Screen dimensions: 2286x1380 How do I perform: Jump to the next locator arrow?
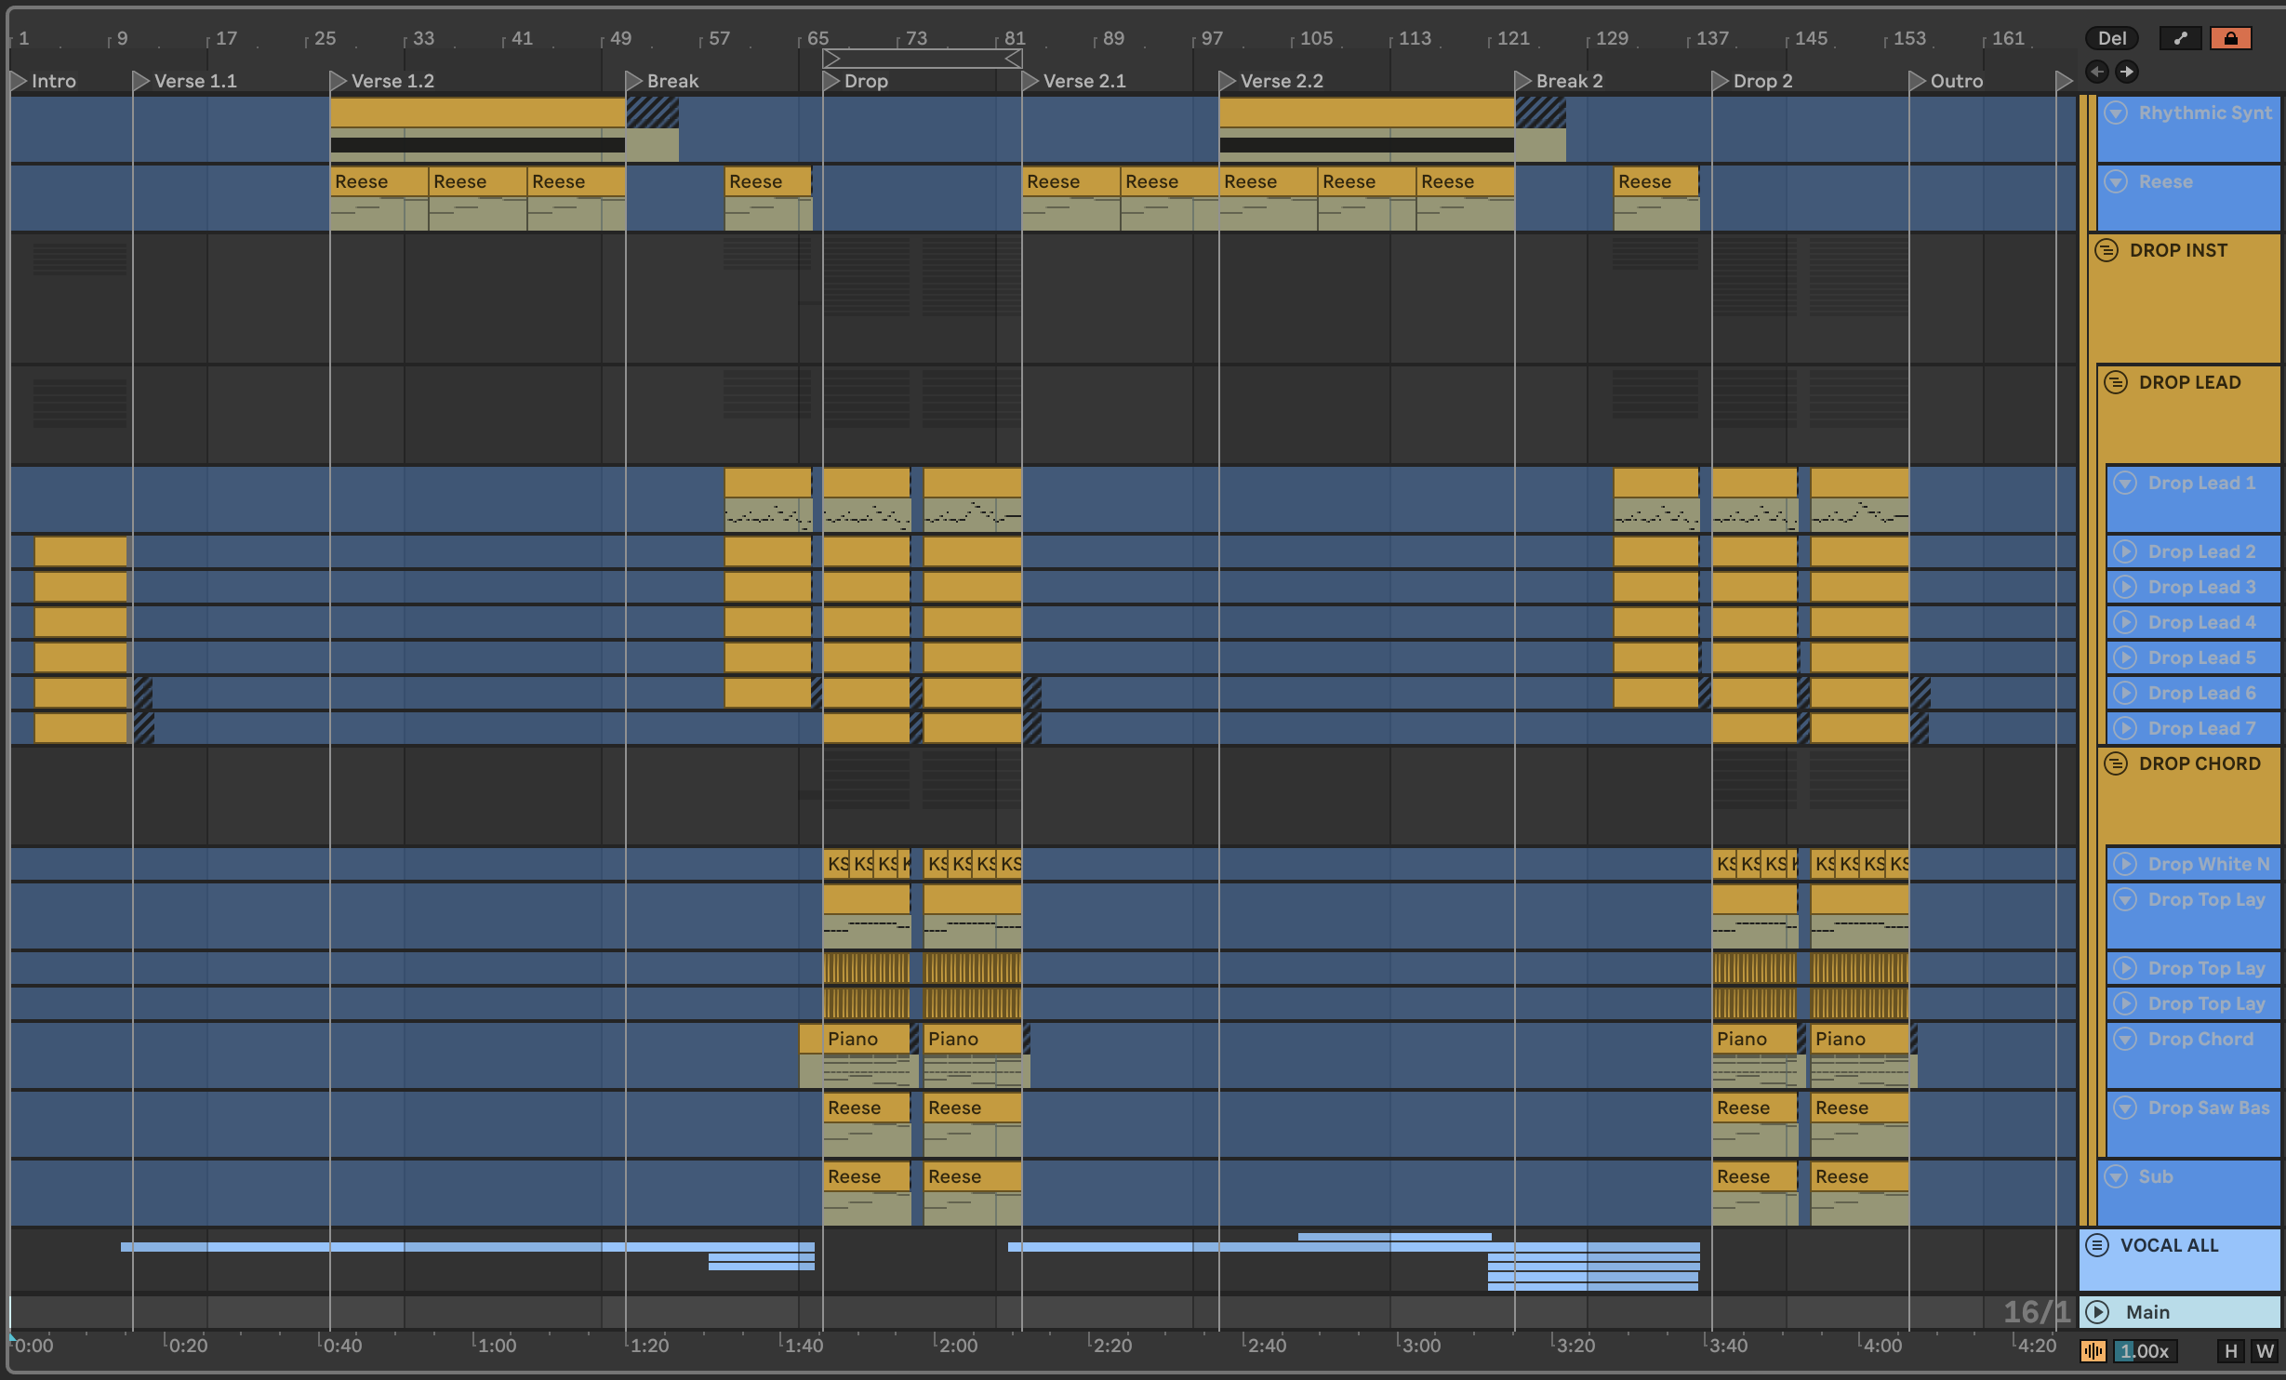click(x=2127, y=72)
